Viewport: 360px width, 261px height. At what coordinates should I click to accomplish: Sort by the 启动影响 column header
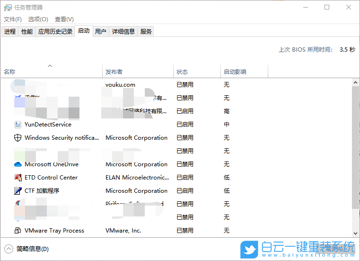pyautogui.click(x=245, y=72)
